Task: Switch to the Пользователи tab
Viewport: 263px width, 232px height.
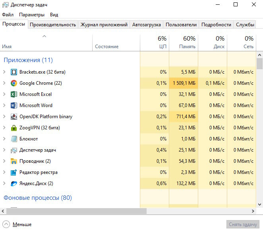Action: point(181,25)
